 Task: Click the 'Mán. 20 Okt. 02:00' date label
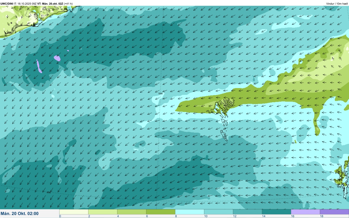pyautogui.click(x=20, y=214)
